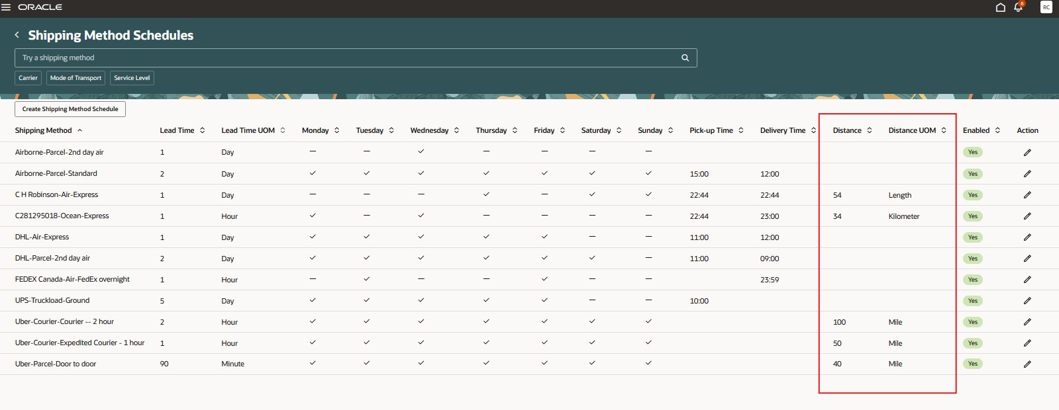Click Create Shipping Method Schedule button
Screen dimensions: 1059x410
point(70,109)
